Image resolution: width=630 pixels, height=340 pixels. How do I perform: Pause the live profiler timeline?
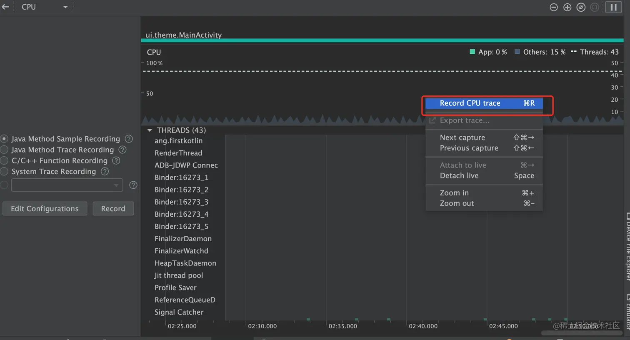(x=613, y=7)
